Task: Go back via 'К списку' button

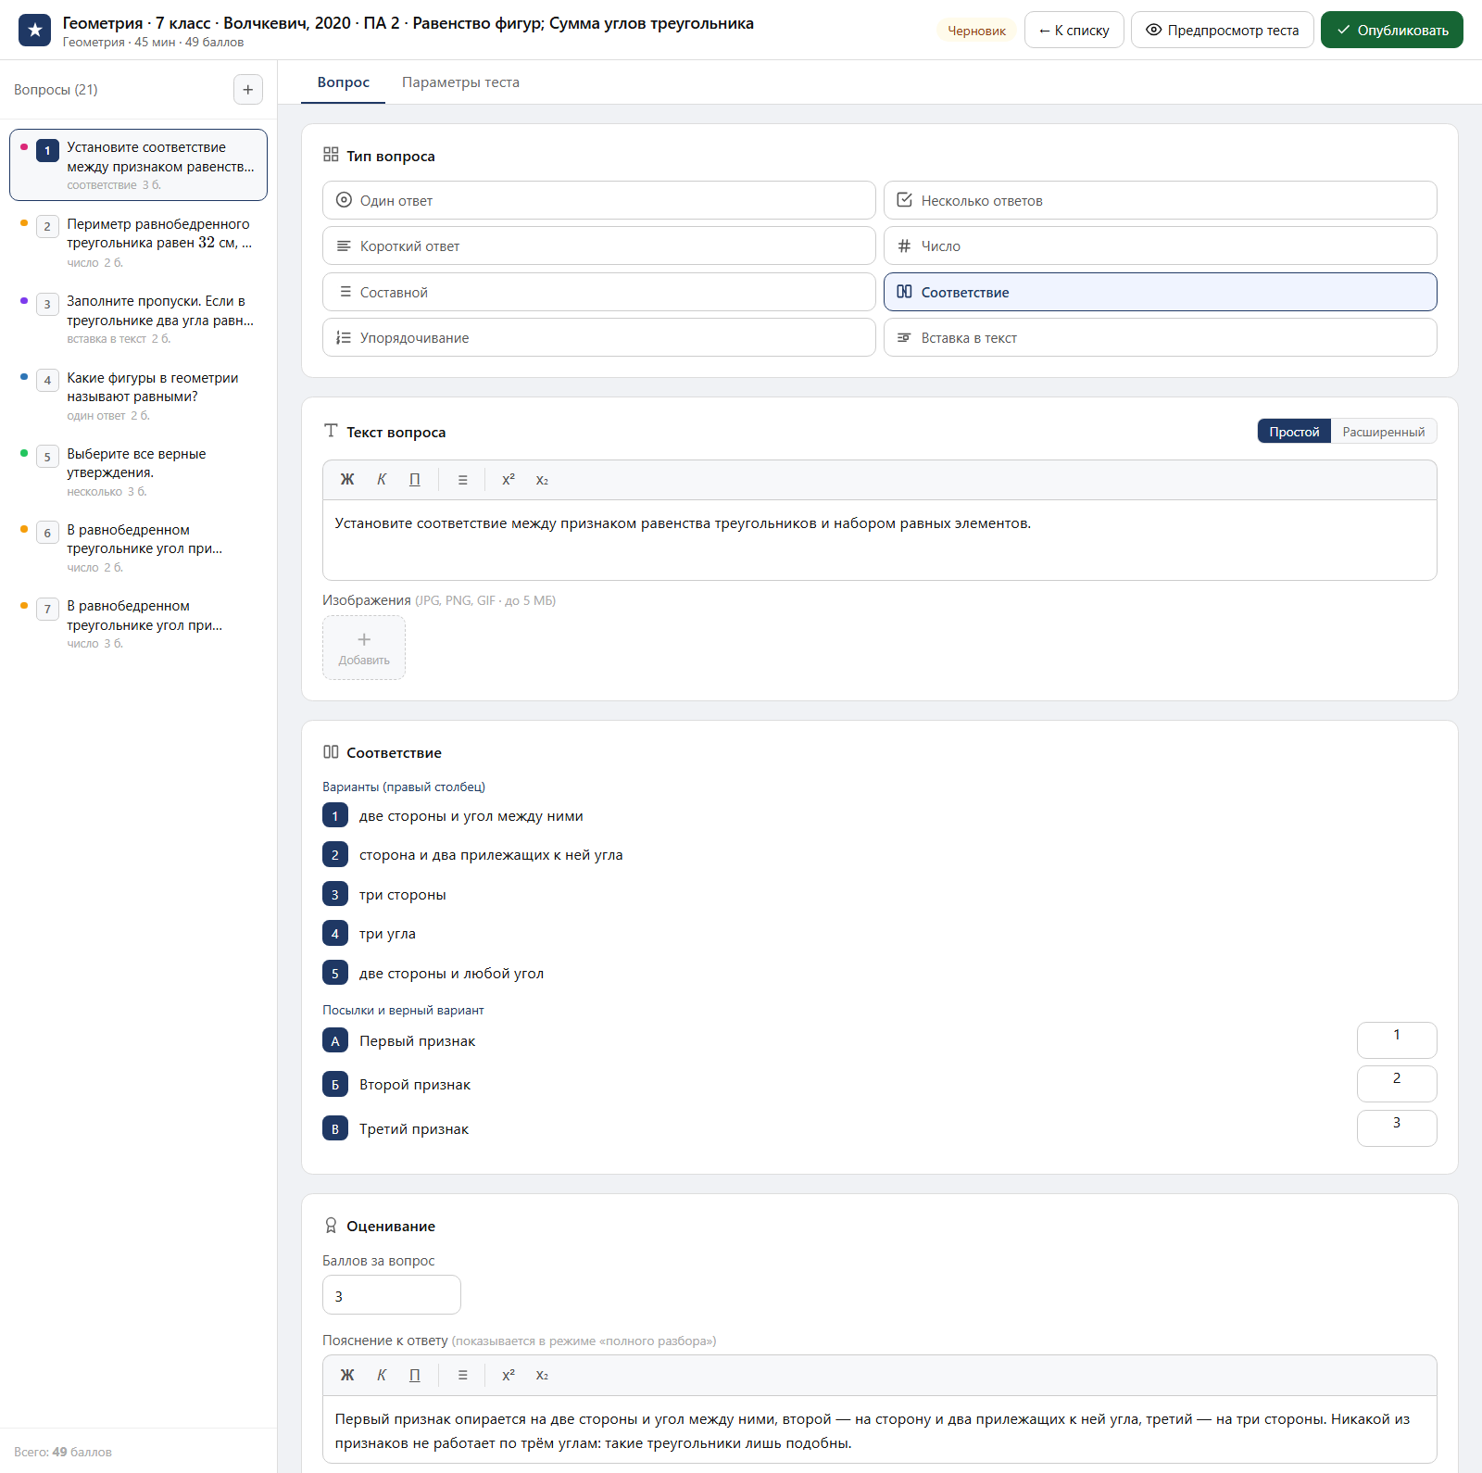Action: 1074,31
